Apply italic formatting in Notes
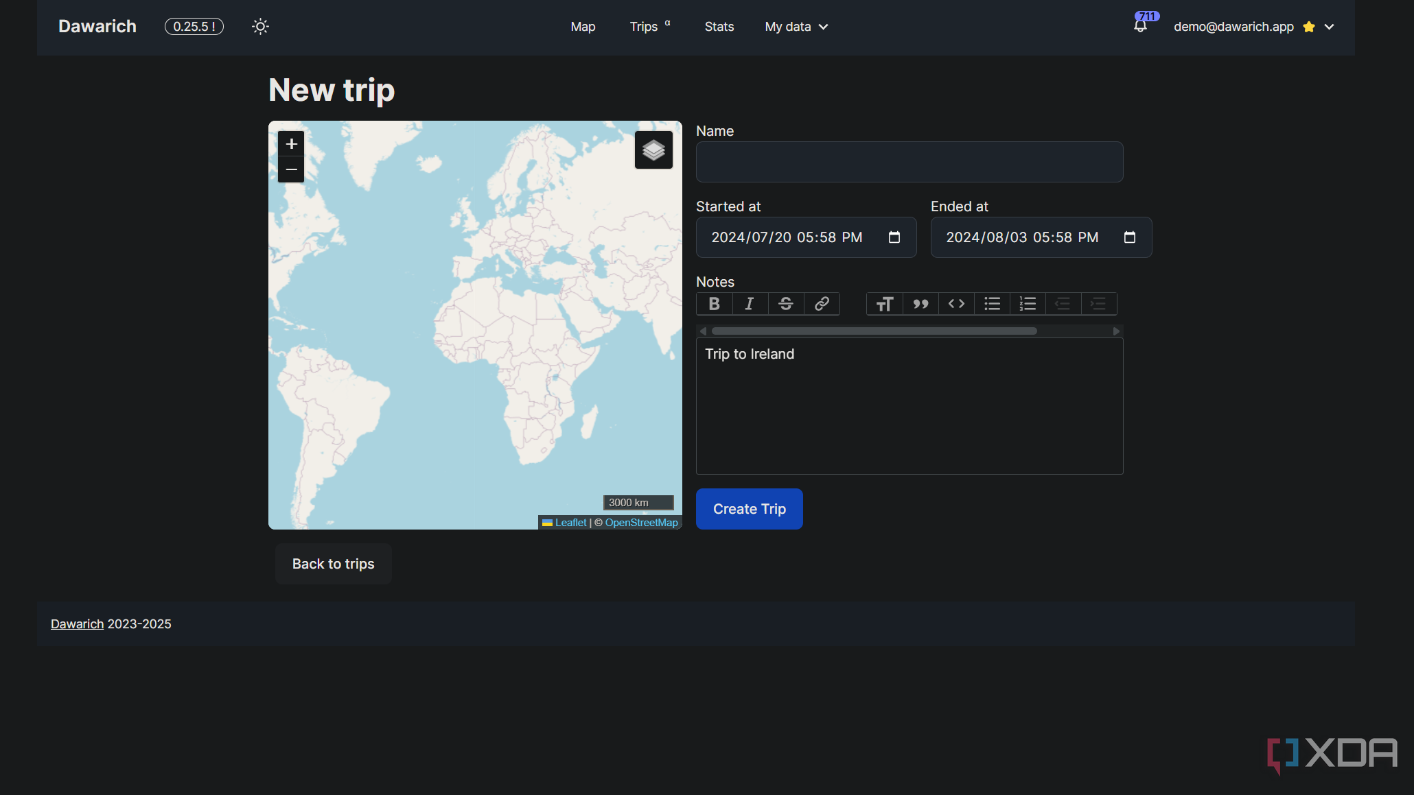The height and width of the screenshot is (795, 1414). [750, 304]
